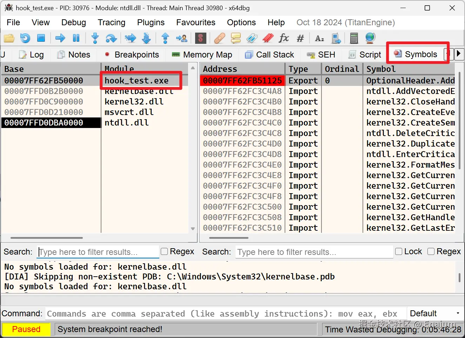
Task: Click the module list horizontal scrollbar
Action: point(47,238)
